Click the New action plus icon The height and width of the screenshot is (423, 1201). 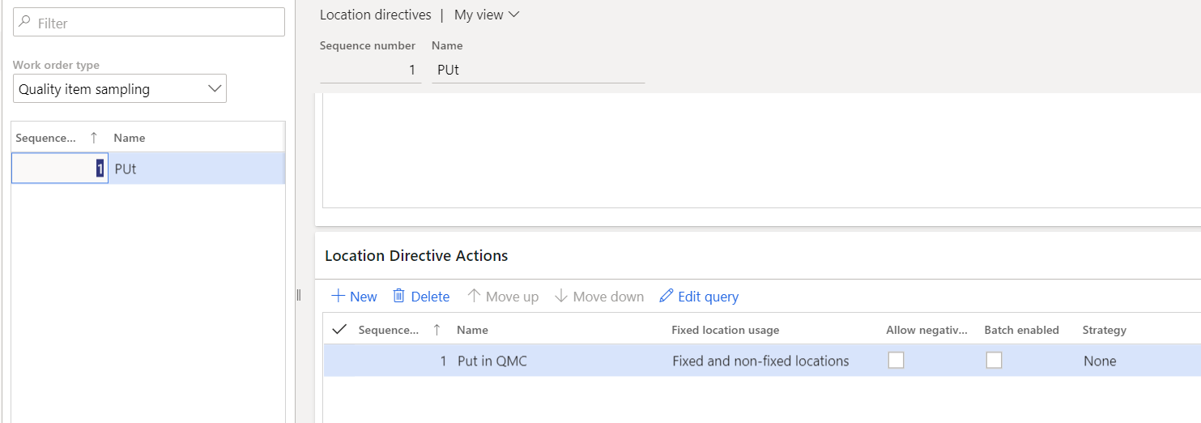point(339,297)
